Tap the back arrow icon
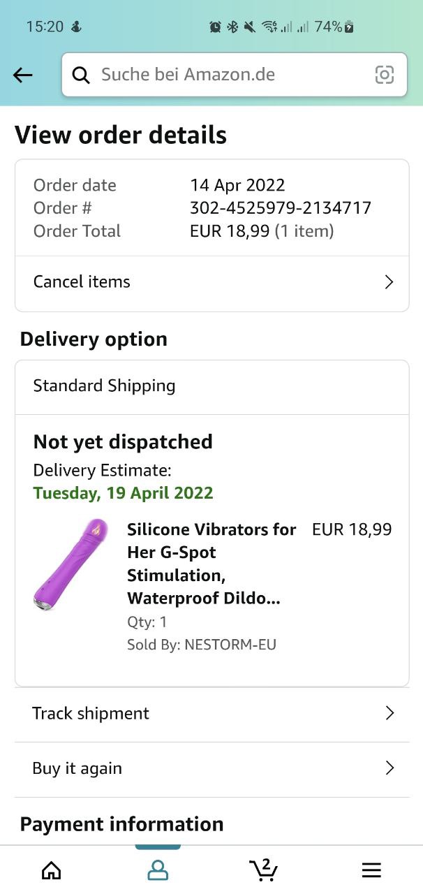Viewport: 423px width, 894px height. click(x=23, y=75)
